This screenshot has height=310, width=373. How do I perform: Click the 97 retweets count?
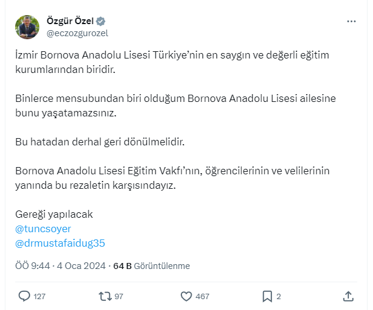click(118, 297)
